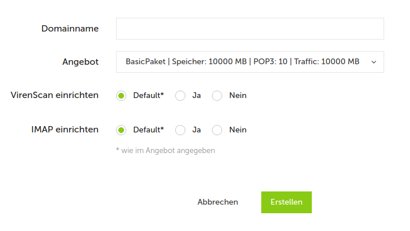
Task: Click the 'Ja' text label in IMAP row
Action: [196, 130]
